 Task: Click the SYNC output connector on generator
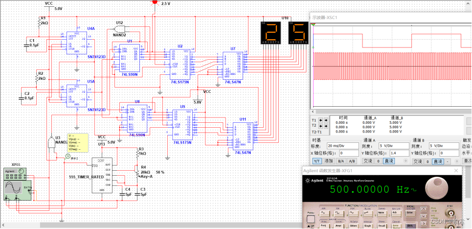(450, 213)
